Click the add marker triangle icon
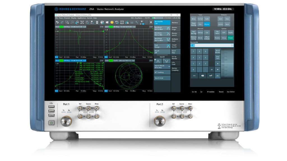Screen dimensions: 287x161 click(92, 22)
